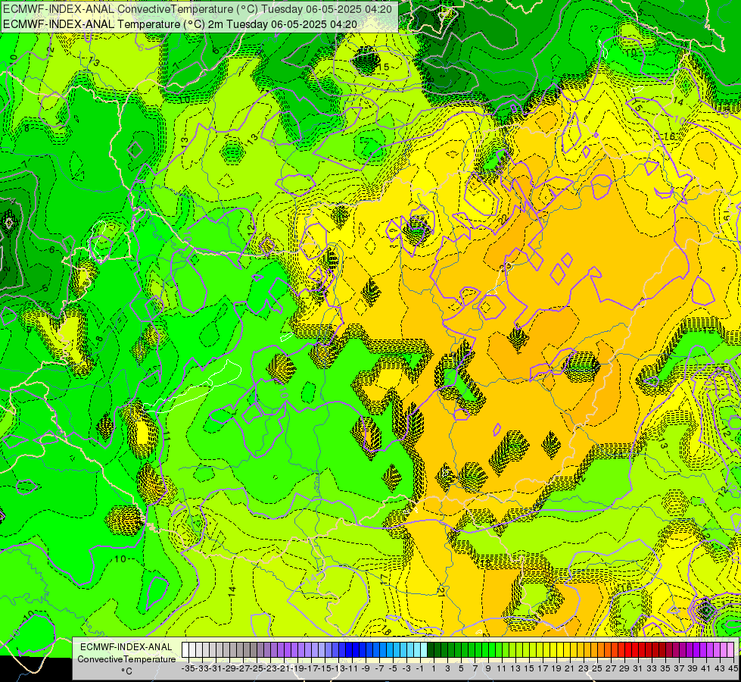This screenshot has width=741, height=682.
Task: Click the legend's ECMWF-INDEX-ANAL heading
Action: 126,647
